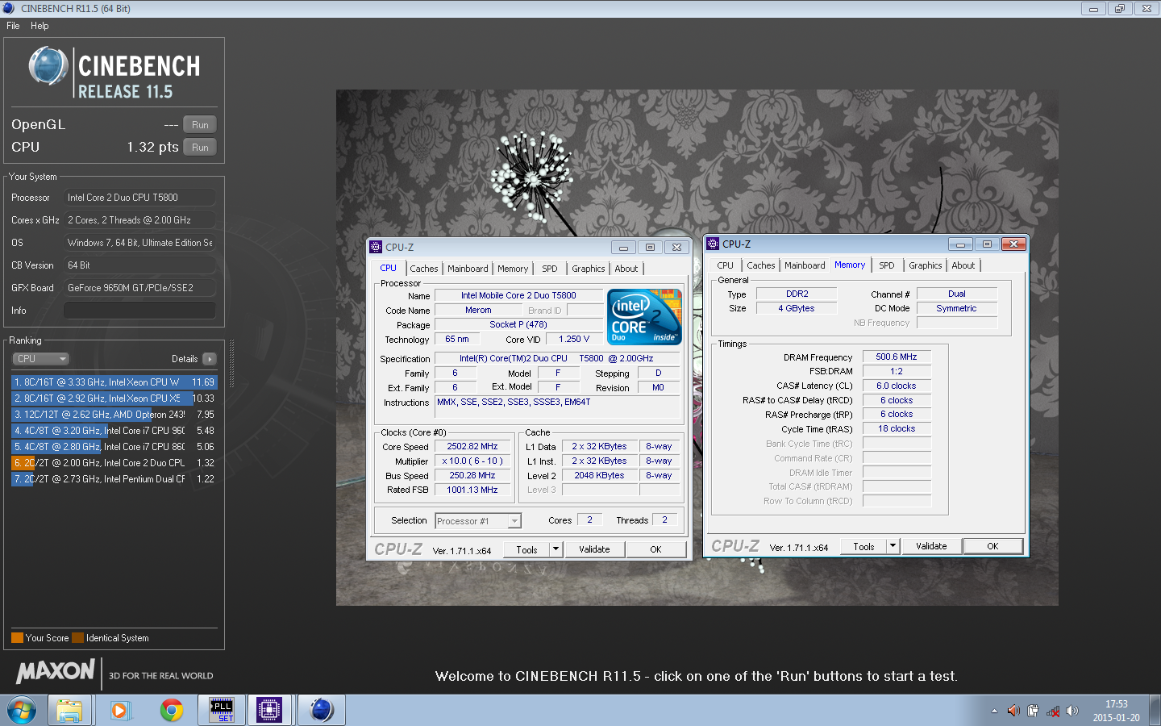Image resolution: width=1161 pixels, height=726 pixels.
Task: Expand Tools dropdown arrow in left CPU-Z
Action: point(556,549)
